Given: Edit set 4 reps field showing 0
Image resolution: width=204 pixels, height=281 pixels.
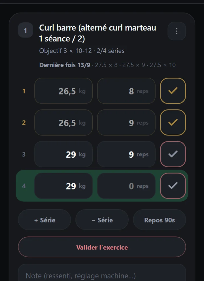Looking at the screenshot, I should (x=126, y=186).
